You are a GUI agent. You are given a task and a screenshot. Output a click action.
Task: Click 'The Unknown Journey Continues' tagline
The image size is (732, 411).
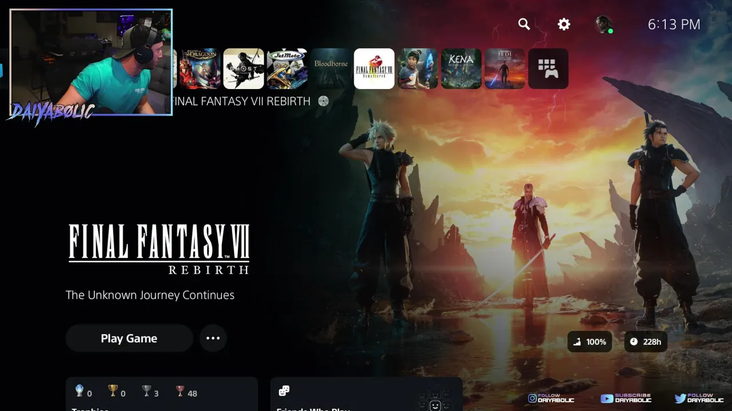(150, 295)
